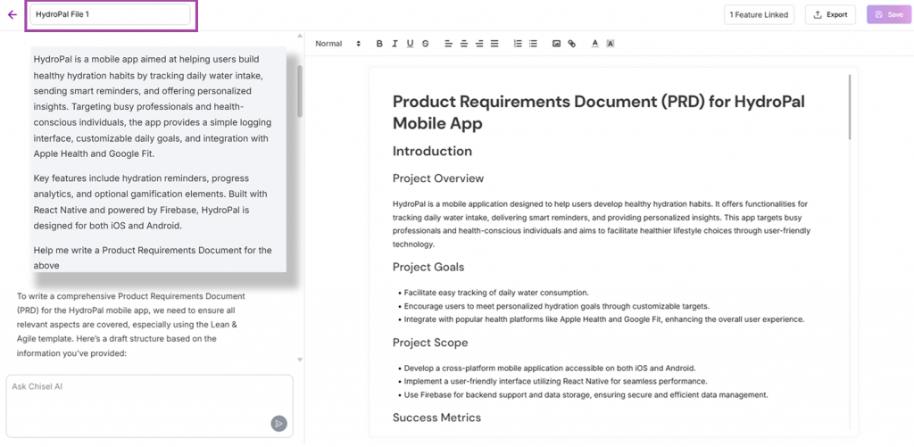Export the document
Image resolution: width=914 pixels, height=447 pixels.
tap(830, 14)
